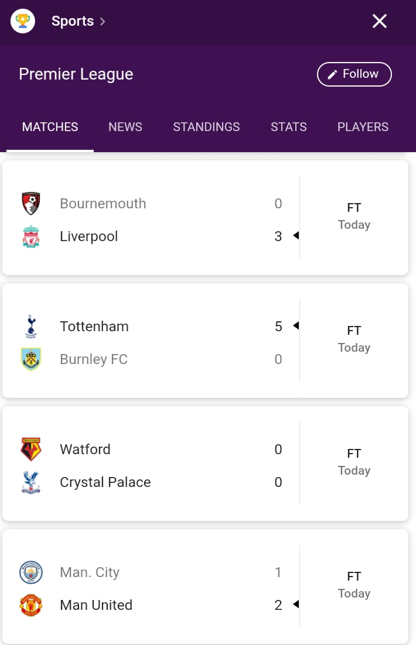Click the Man United club crest
Image resolution: width=416 pixels, height=645 pixels.
click(30, 605)
